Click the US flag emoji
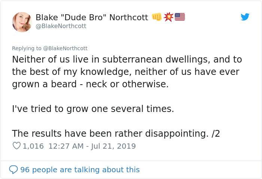 tap(180, 17)
